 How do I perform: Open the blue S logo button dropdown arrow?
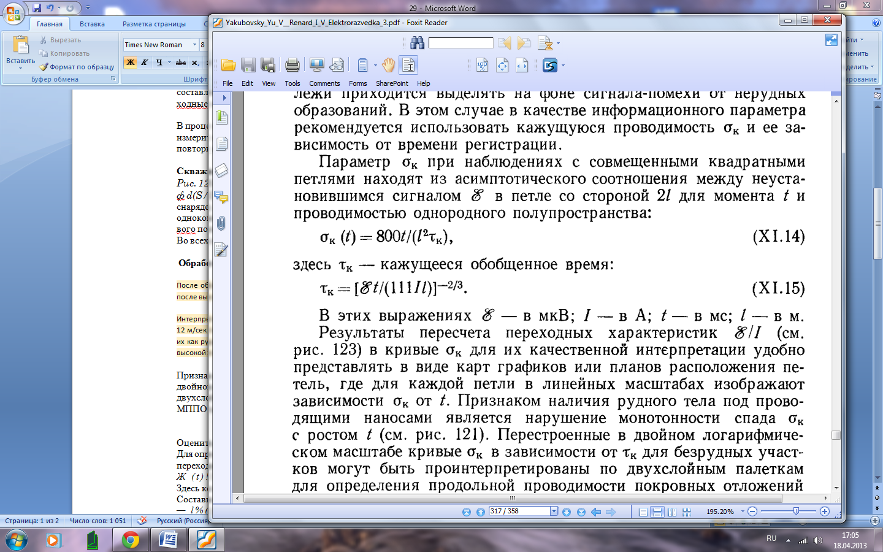563,65
